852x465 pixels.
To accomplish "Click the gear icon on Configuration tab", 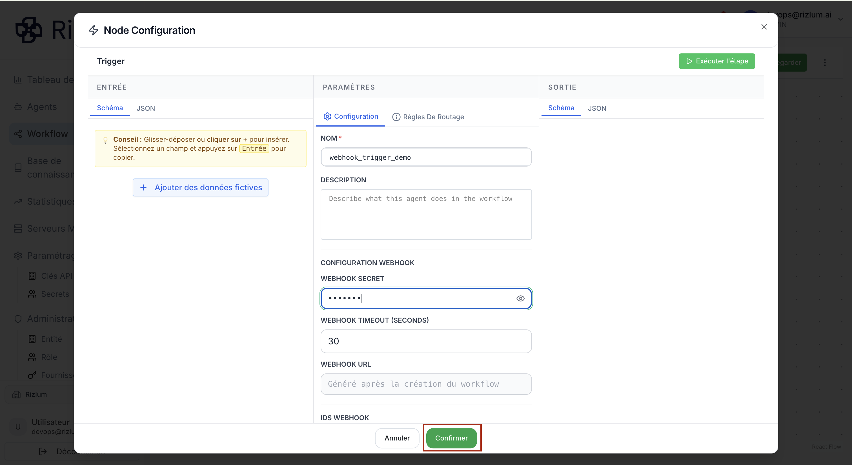I will coord(327,116).
